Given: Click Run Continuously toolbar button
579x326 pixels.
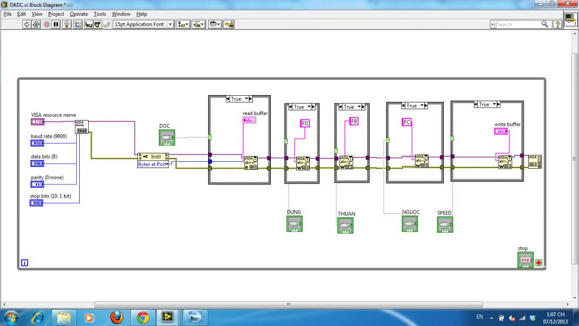Looking at the screenshot, I should tap(36, 24).
